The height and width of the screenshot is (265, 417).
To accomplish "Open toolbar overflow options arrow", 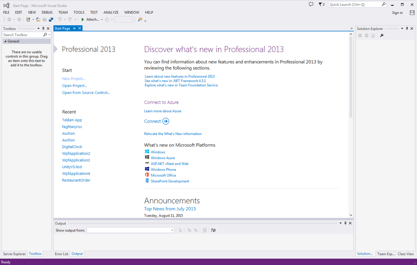I will (x=145, y=21).
